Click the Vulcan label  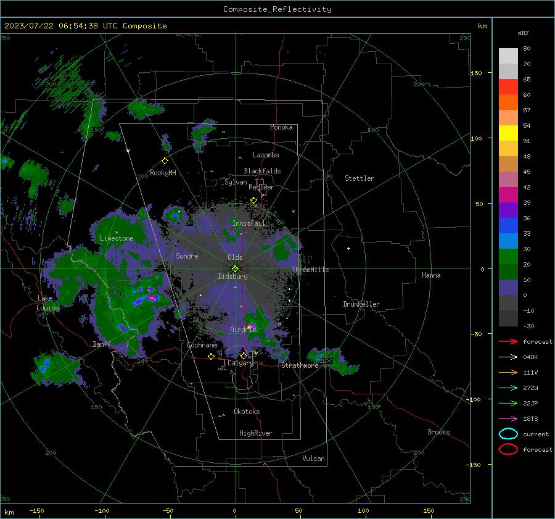pyautogui.click(x=313, y=459)
